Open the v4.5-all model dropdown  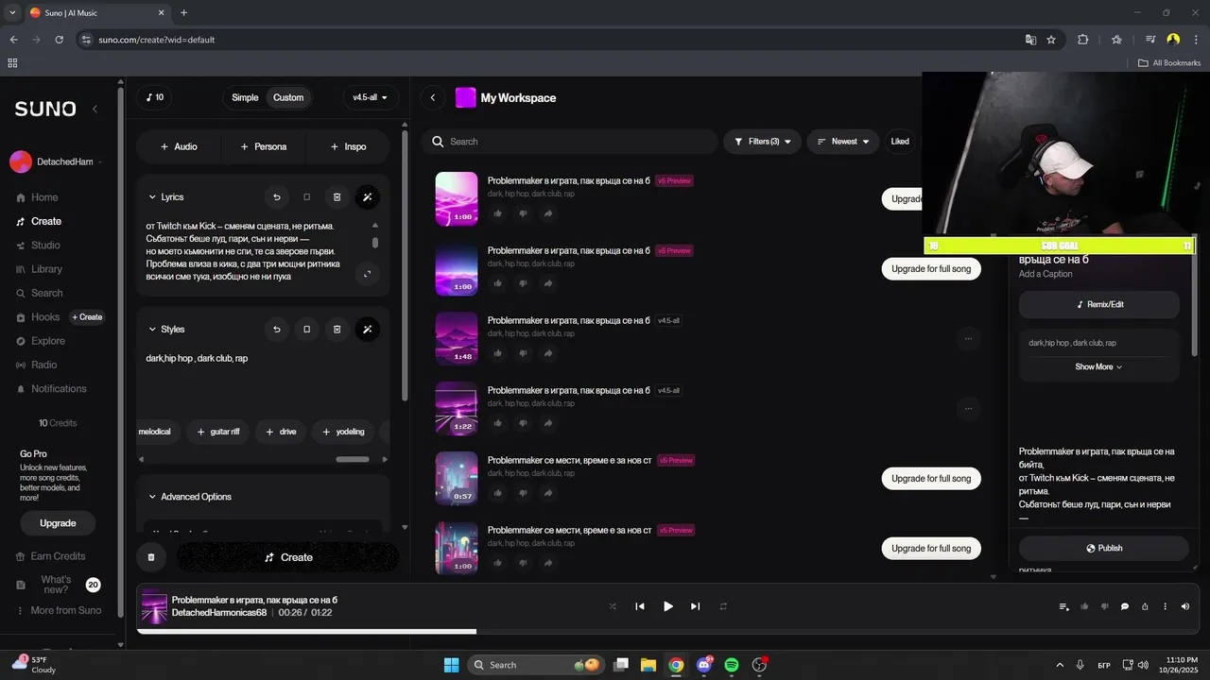point(371,97)
